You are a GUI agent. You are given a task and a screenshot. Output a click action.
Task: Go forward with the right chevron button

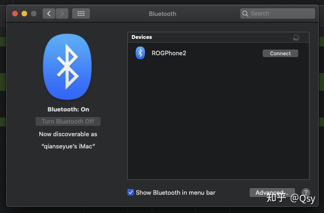click(62, 14)
